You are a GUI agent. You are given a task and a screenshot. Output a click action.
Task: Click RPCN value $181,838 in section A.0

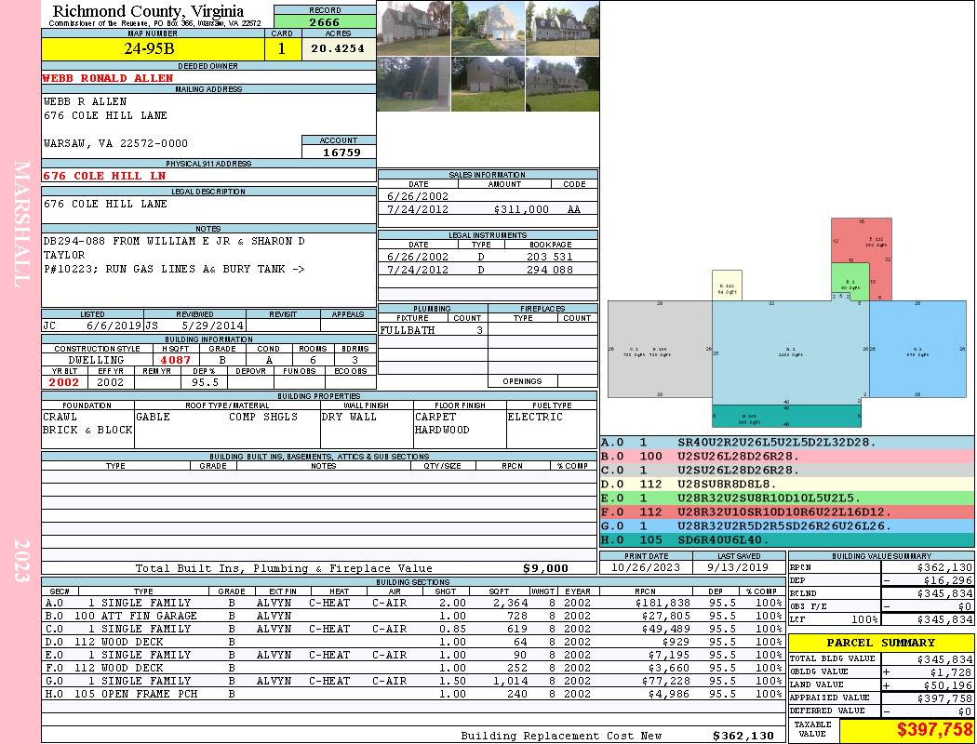662,603
